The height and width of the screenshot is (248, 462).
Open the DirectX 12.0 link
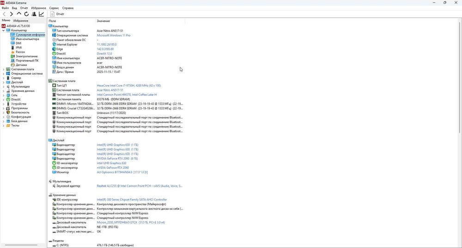point(104,54)
